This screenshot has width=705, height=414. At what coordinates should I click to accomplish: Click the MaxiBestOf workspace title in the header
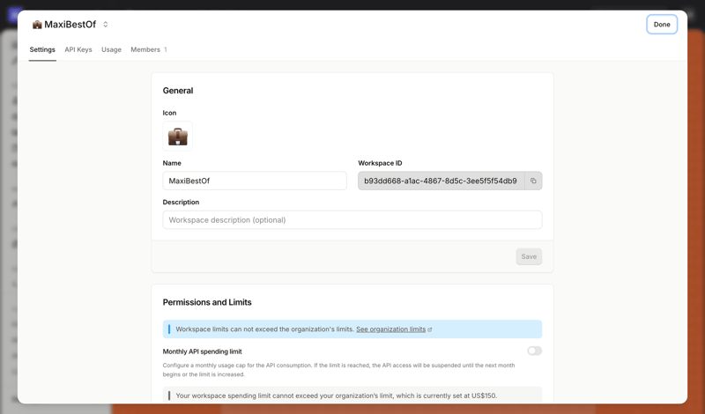point(70,25)
